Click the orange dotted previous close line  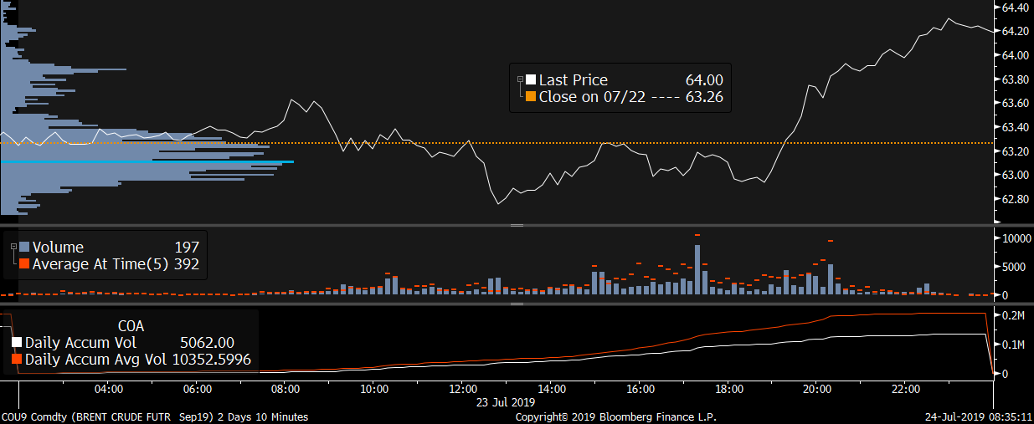[x=586, y=143]
